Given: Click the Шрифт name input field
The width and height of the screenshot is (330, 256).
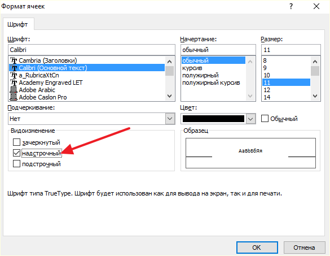Looking at the screenshot, I should (x=91, y=50).
